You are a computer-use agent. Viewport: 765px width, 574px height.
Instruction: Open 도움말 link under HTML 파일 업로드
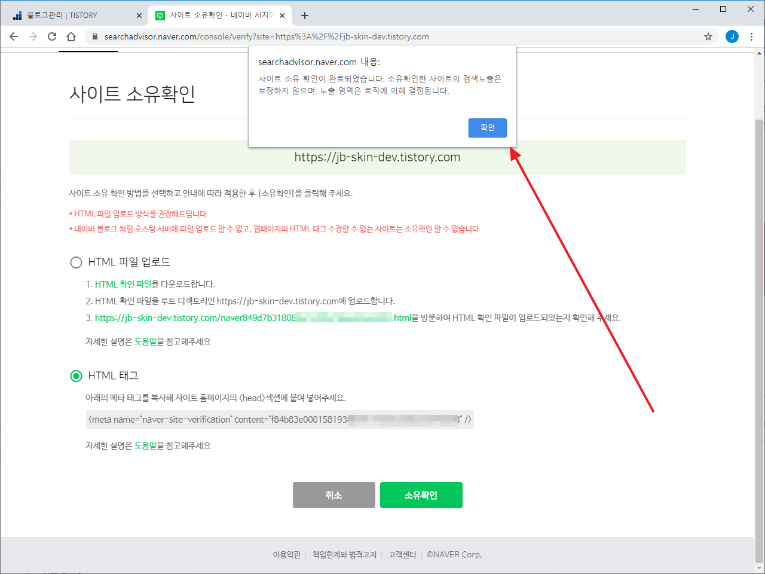click(145, 341)
